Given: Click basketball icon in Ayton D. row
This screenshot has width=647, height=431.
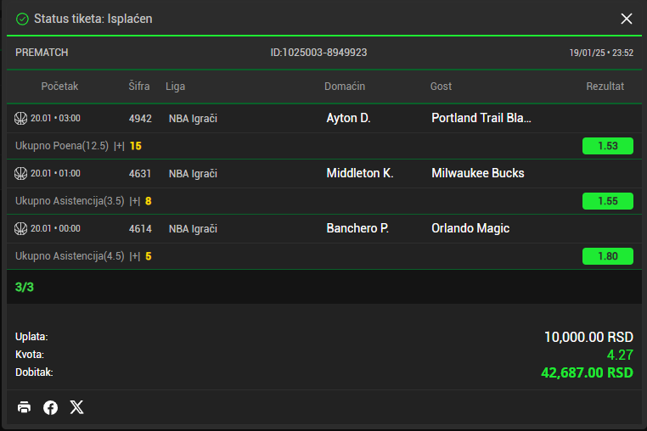Looking at the screenshot, I should tap(21, 118).
